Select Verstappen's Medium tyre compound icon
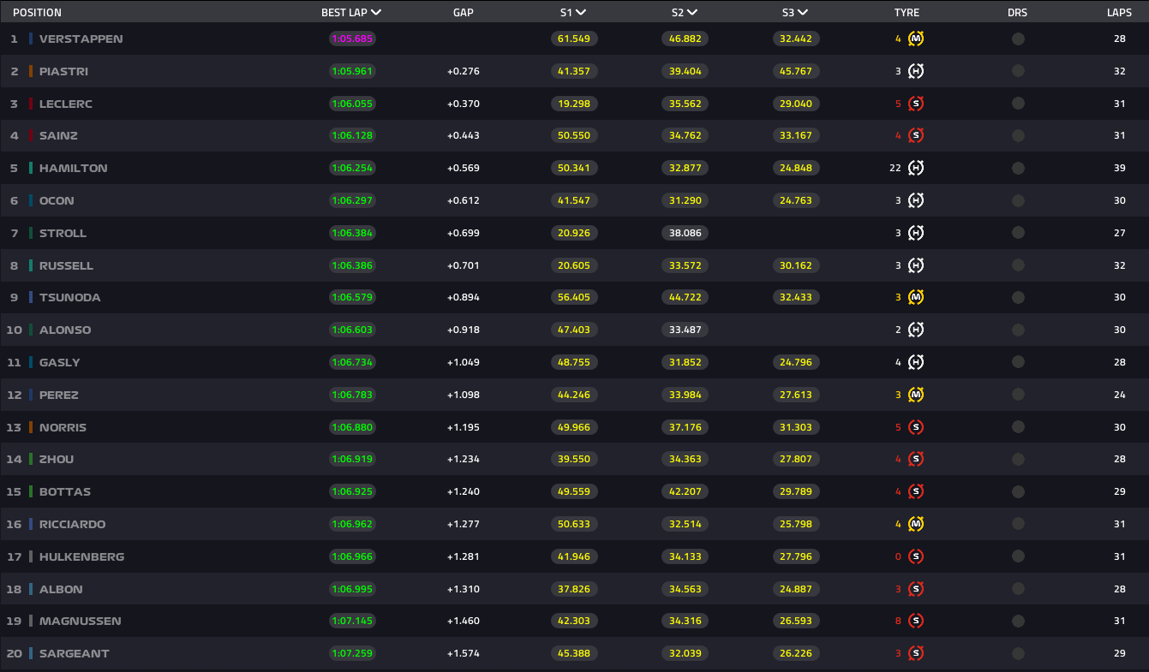 (x=916, y=39)
